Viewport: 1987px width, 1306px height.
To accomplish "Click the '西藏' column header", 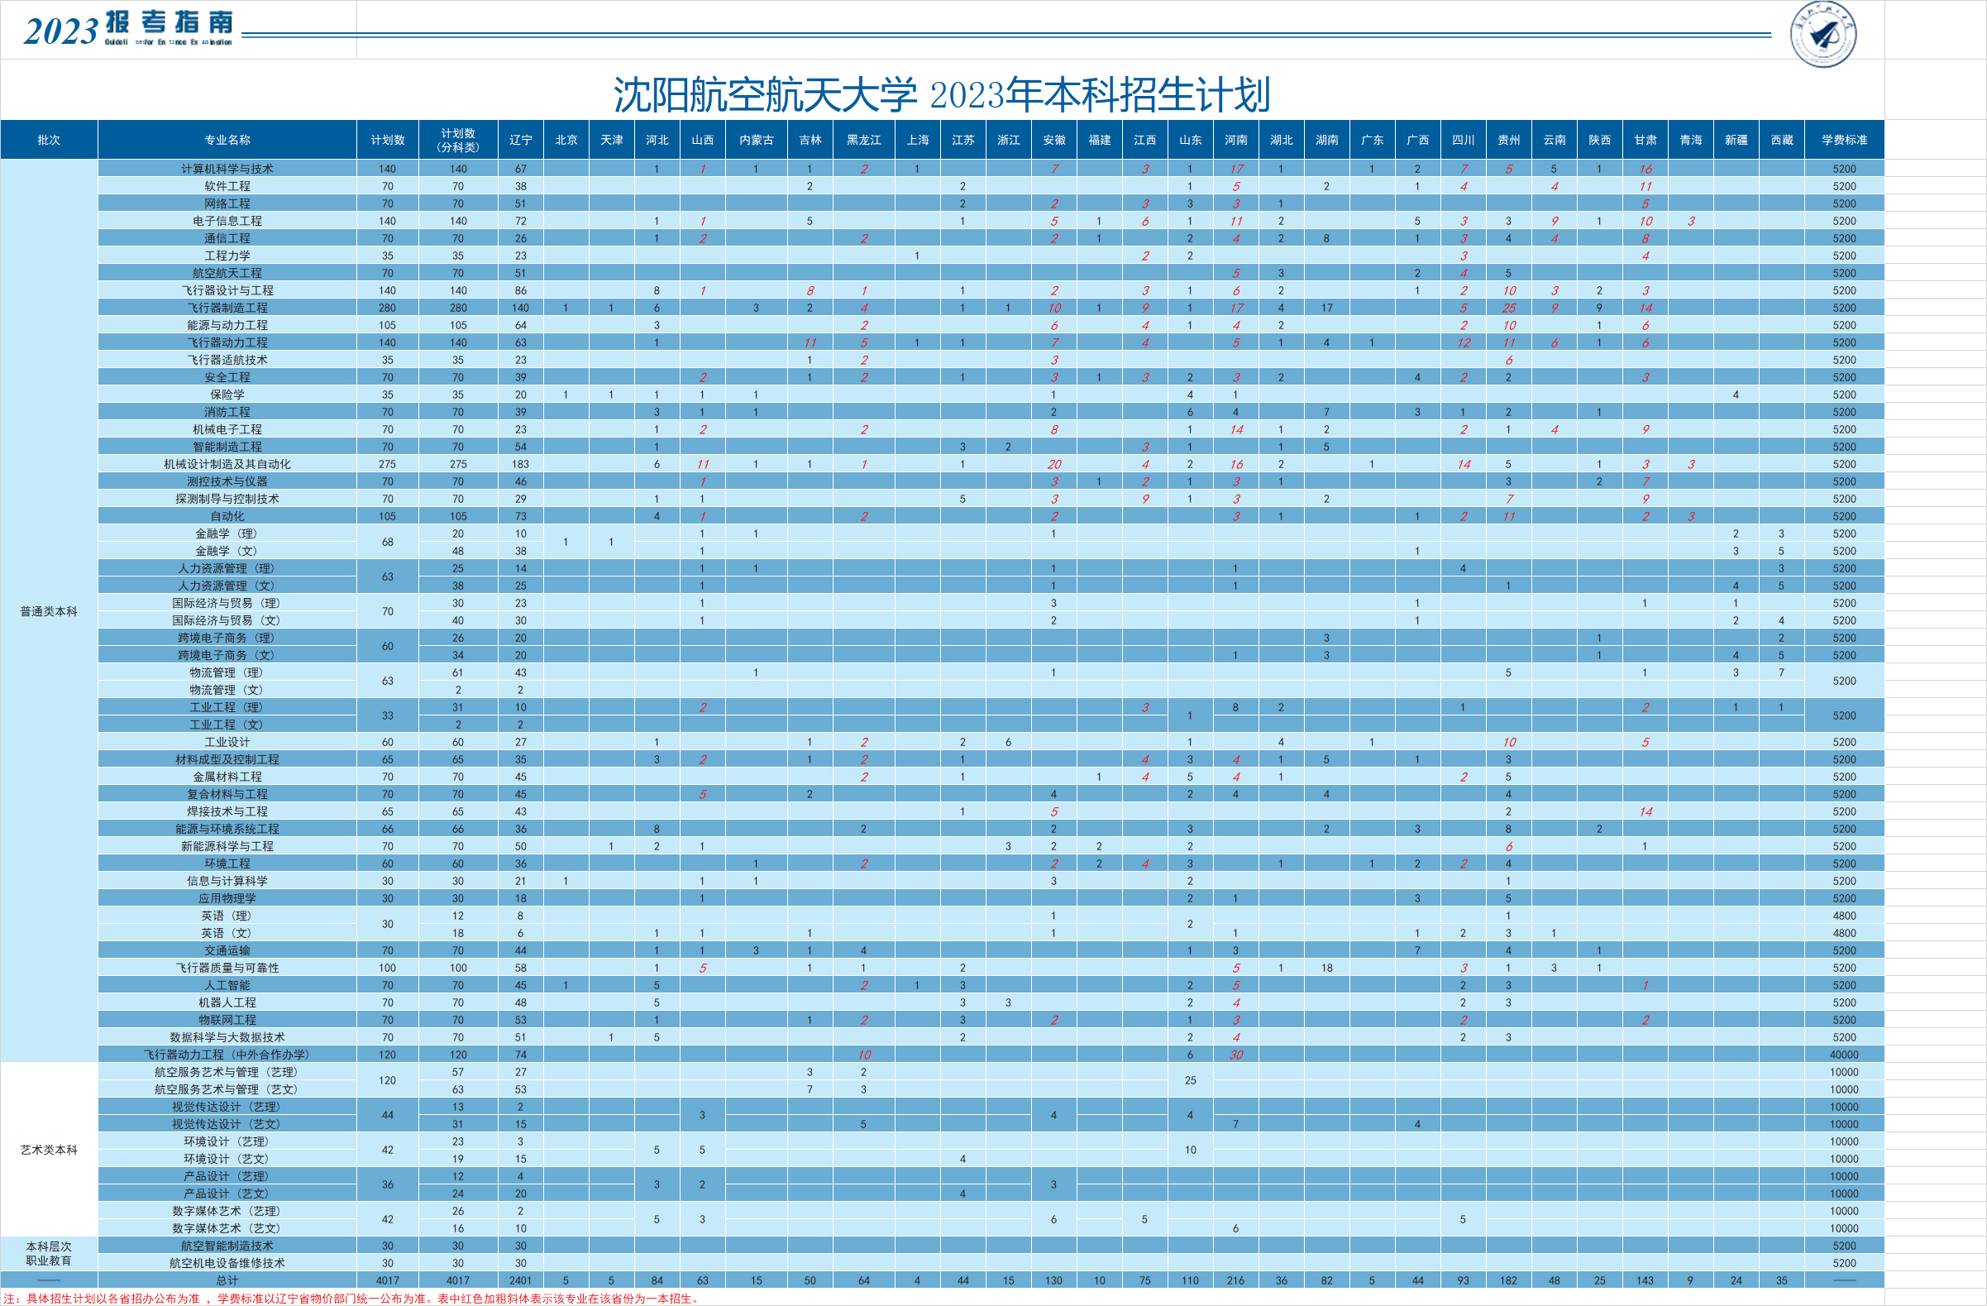I will tap(1782, 140).
